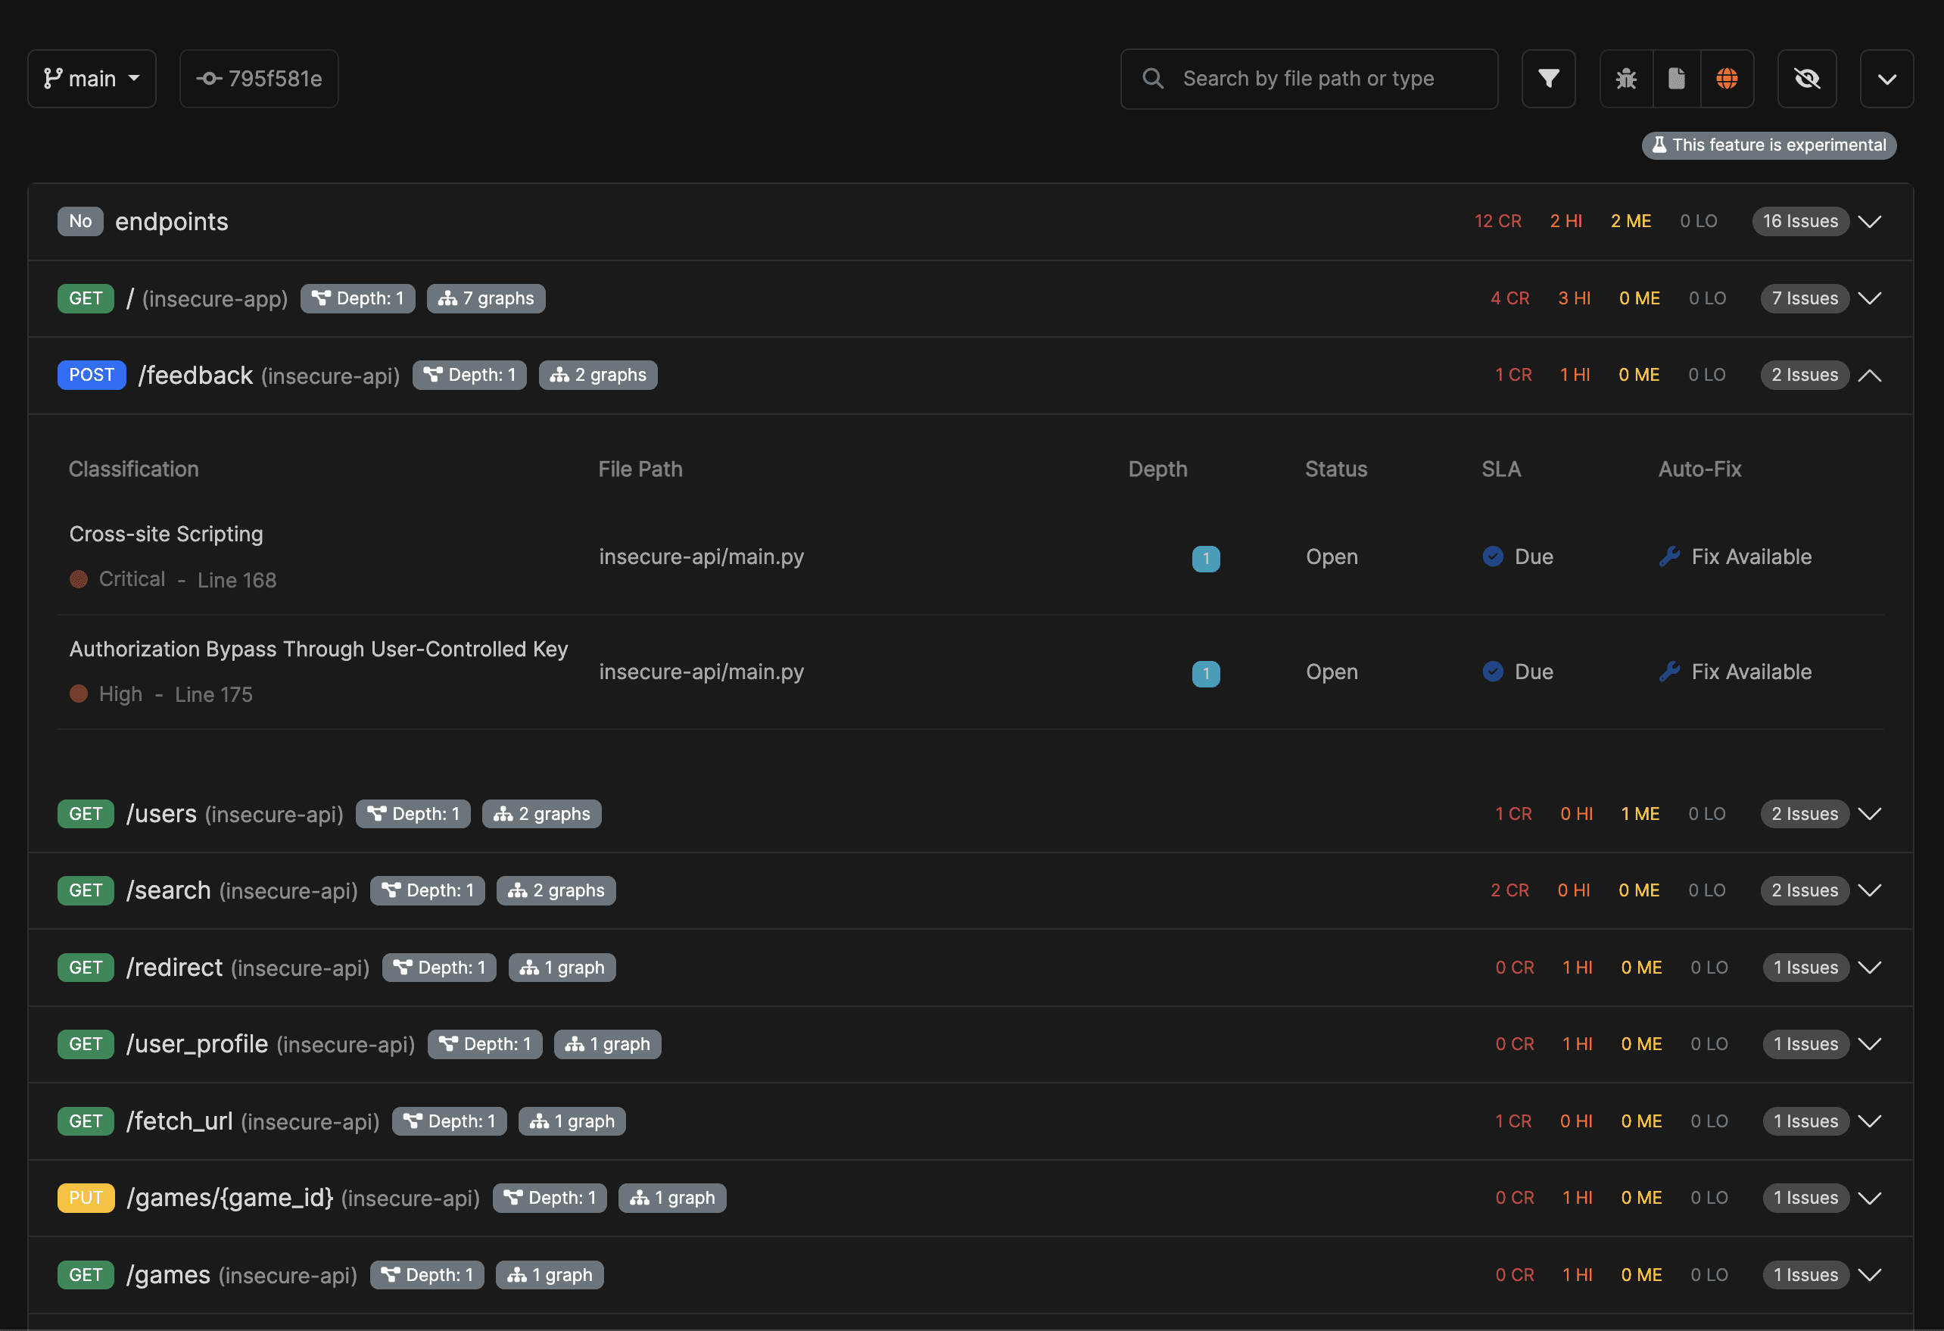Viewport: 1944px width, 1331px height.
Task: Open the main branch dropdown
Action: 92,79
